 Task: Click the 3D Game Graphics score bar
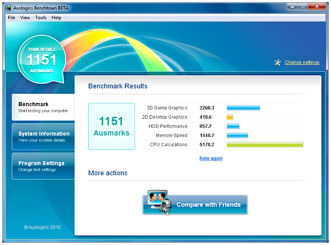[243, 108]
